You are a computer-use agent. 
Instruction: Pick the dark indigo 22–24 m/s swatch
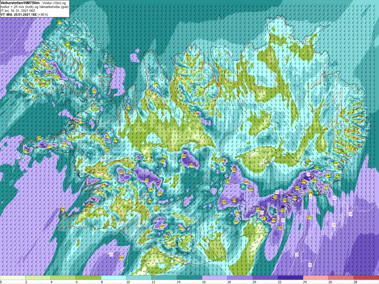pos(290,278)
